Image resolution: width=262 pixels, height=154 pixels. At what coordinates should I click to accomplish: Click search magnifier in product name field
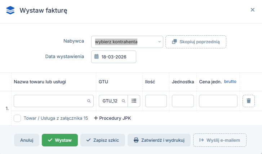tap(89, 101)
